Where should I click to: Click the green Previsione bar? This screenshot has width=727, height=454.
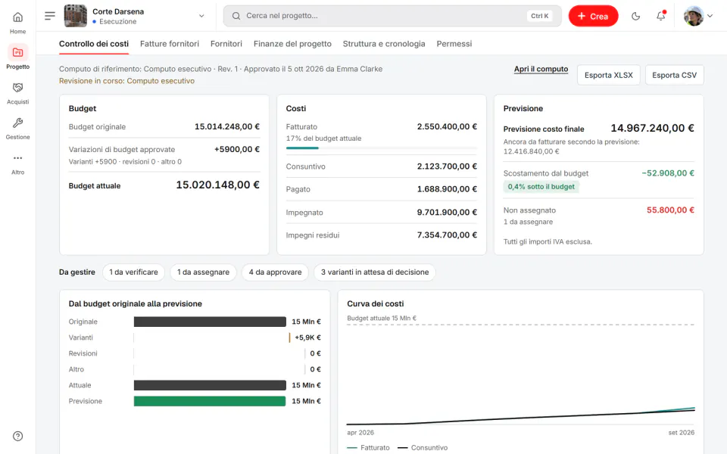210,401
